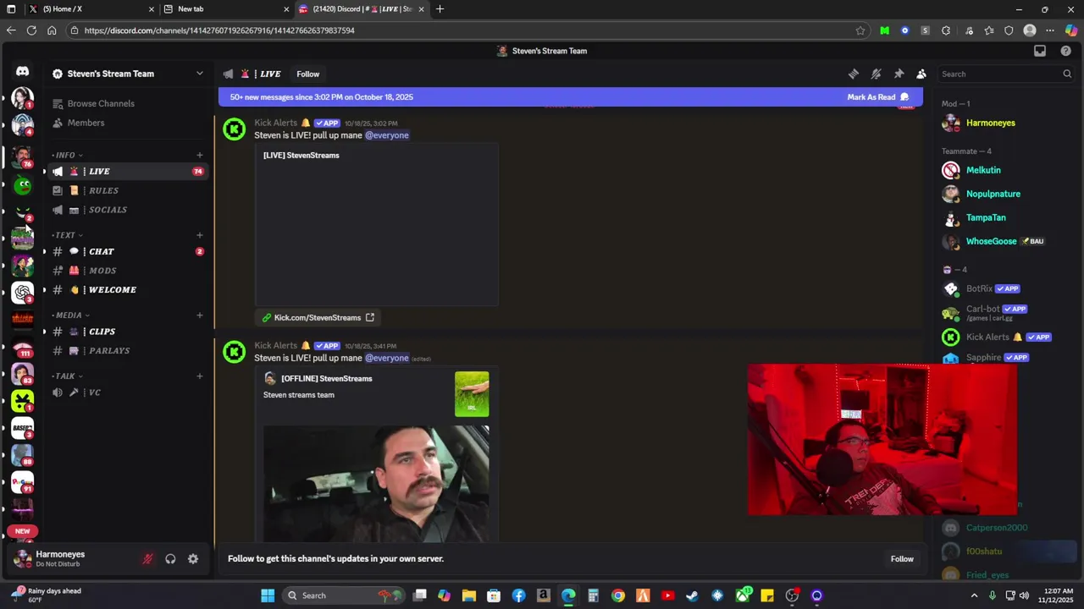Screen dimensions: 1084x609
Task: Open the MODS channel
Action: (127, 271)
